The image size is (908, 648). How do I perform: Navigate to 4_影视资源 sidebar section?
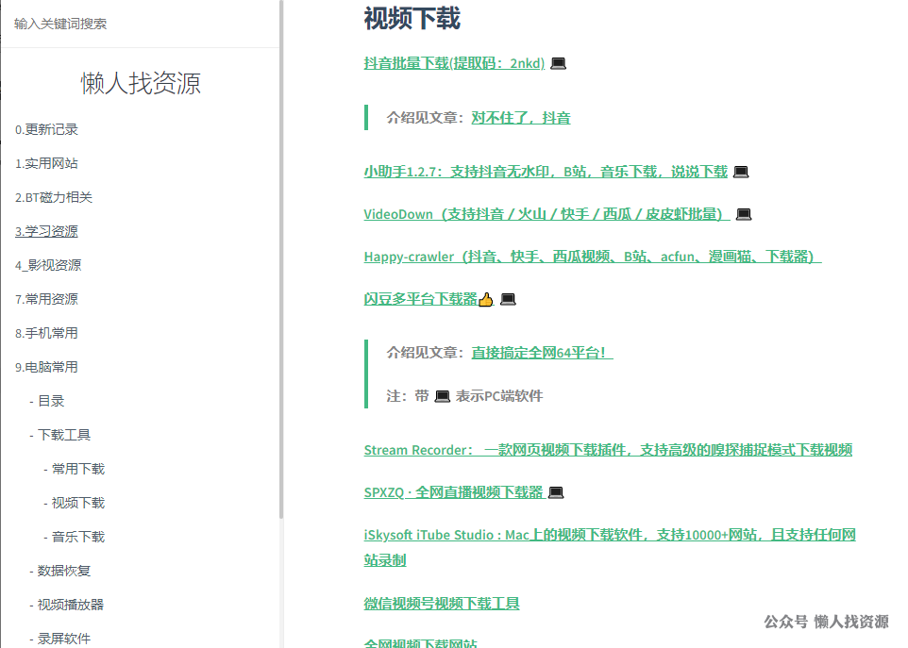[x=48, y=266]
